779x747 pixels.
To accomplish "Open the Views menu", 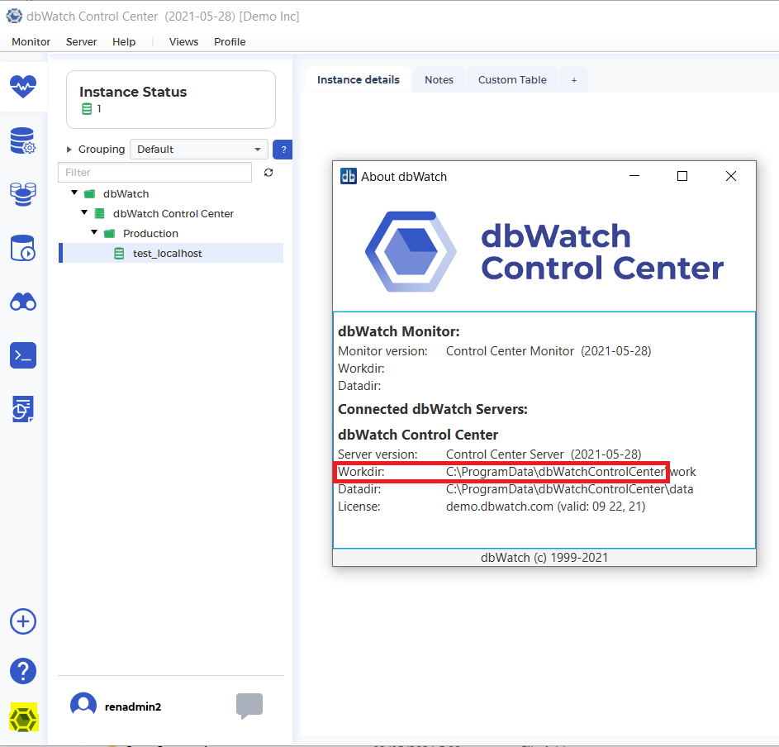I will click(183, 42).
